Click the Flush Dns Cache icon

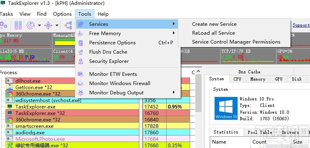pyautogui.click(x=81, y=52)
